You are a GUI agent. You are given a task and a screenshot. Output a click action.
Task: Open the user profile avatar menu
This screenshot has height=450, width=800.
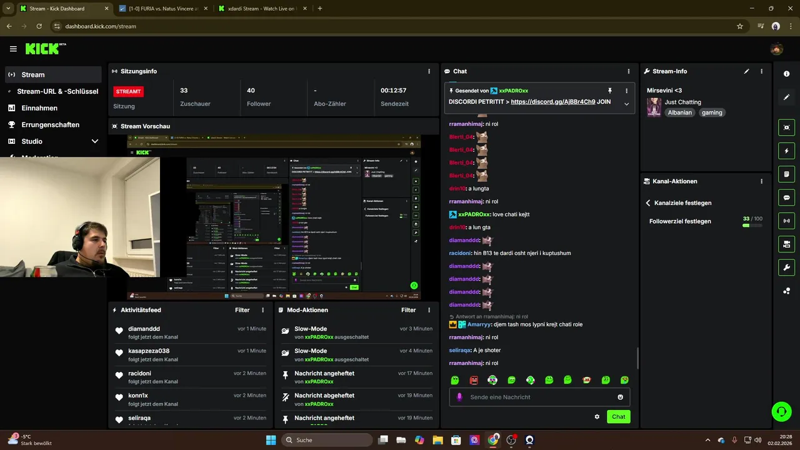tap(777, 49)
